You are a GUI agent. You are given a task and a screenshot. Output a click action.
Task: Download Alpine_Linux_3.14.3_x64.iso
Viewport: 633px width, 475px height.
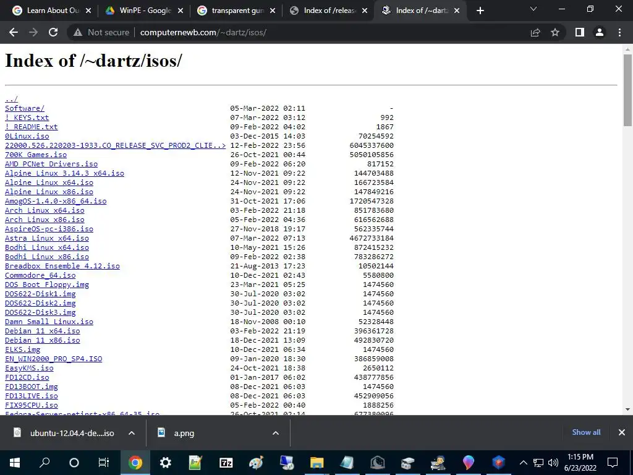click(x=64, y=173)
